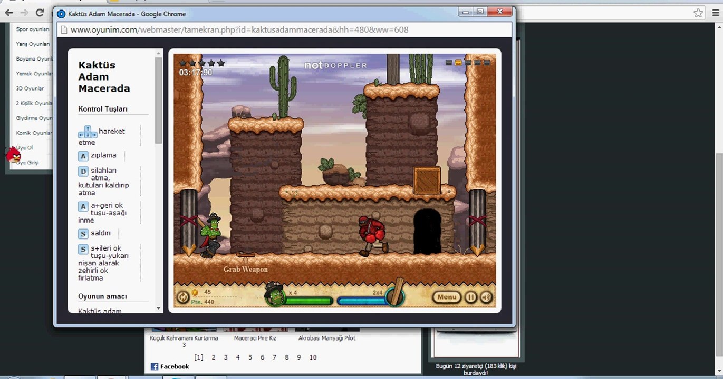Open the Maceracı Pire Kız game link
This screenshot has height=379, width=723.
point(255,338)
